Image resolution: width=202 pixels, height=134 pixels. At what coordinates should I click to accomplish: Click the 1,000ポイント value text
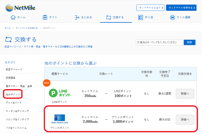[123, 122]
